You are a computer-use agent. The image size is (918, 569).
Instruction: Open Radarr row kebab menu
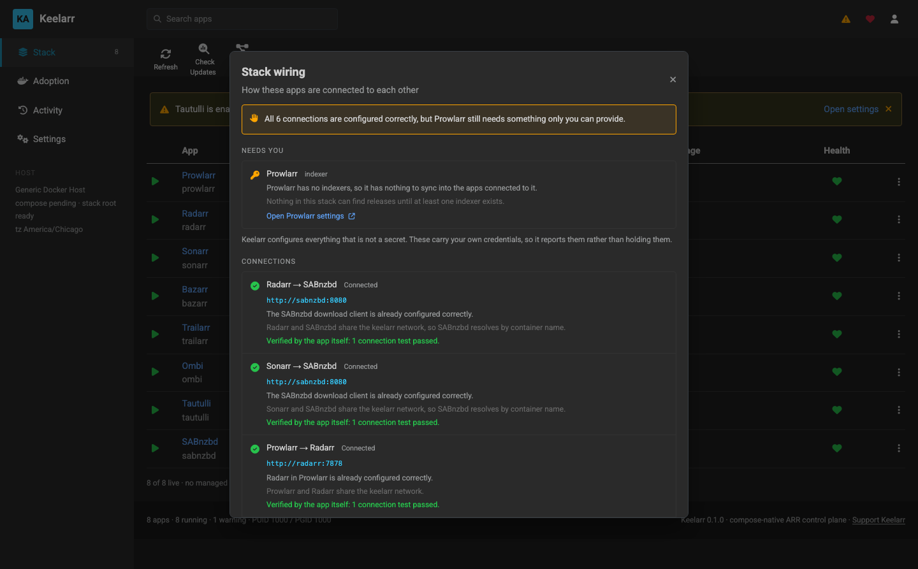click(x=899, y=220)
